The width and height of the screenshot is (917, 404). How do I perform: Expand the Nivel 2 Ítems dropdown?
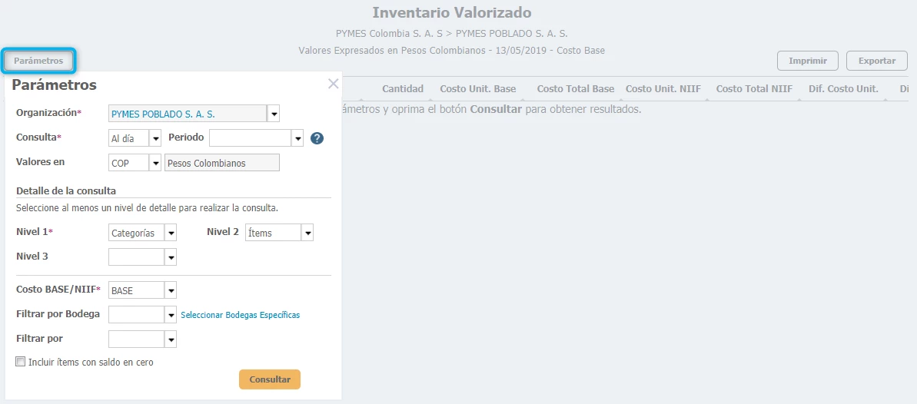307,233
